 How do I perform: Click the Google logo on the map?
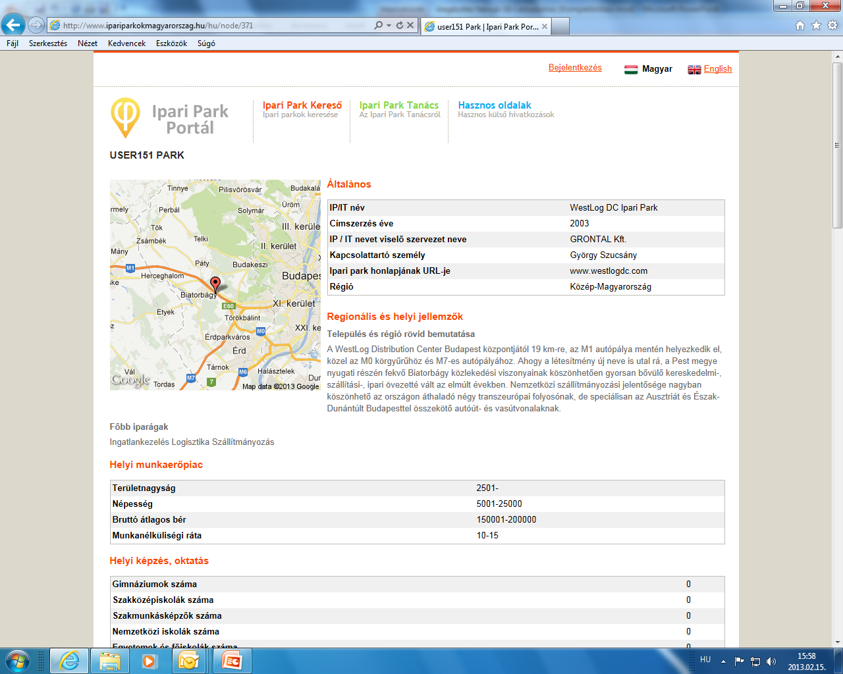130,380
